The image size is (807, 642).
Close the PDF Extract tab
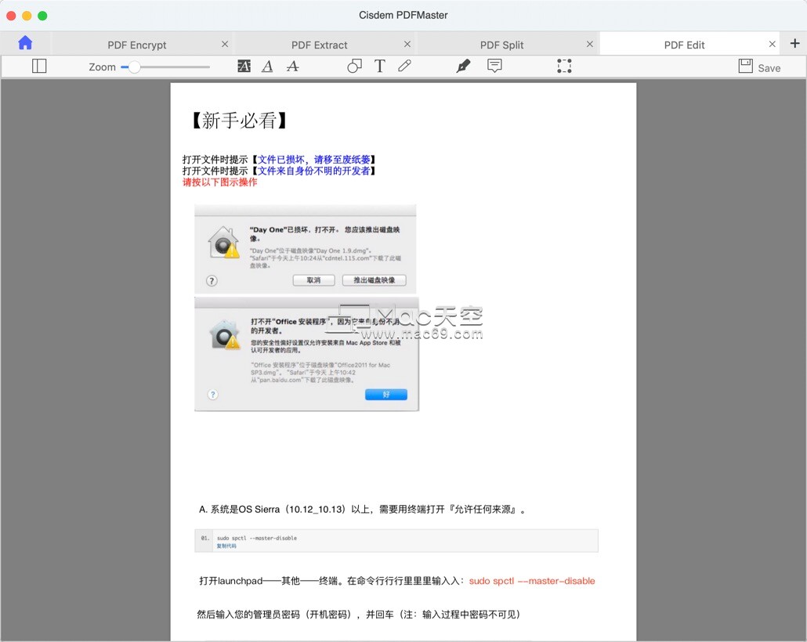point(407,45)
